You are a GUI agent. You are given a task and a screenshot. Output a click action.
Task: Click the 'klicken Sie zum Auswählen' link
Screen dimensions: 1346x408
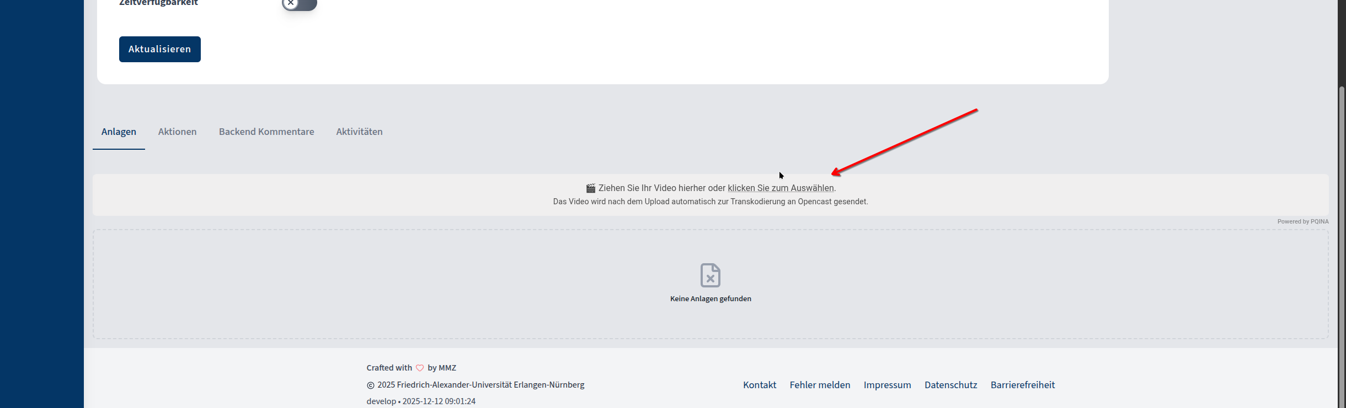[781, 188]
